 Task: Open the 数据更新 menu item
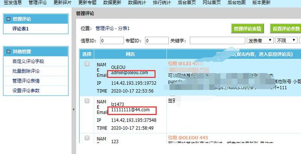tap(112, 3)
